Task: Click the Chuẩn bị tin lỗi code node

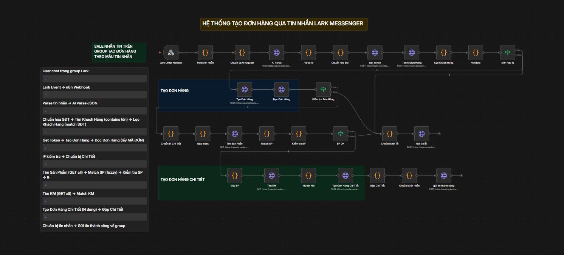Action: tap(390, 134)
